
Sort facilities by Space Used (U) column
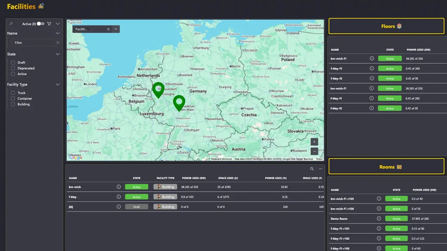(228, 178)
